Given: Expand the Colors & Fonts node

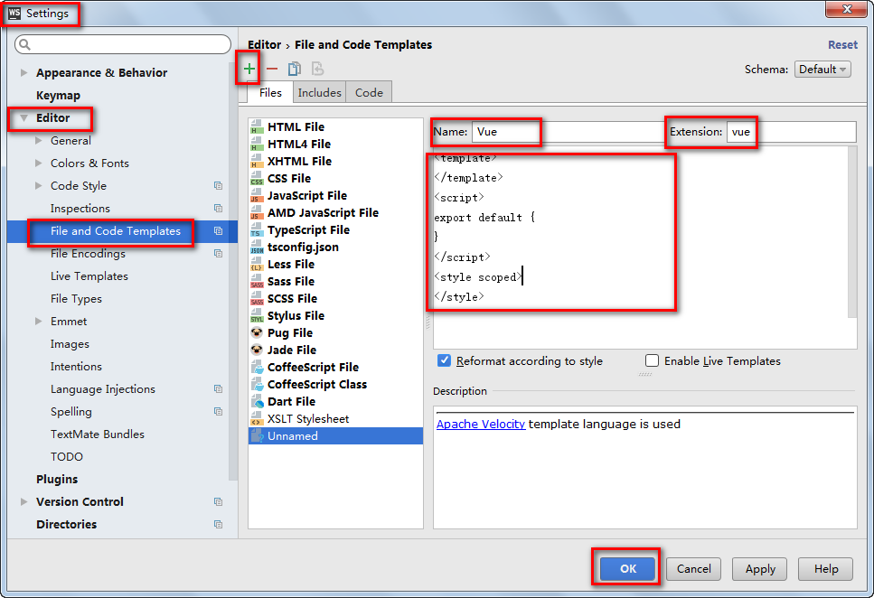Looking at the screenshot, I should point(39,164).
